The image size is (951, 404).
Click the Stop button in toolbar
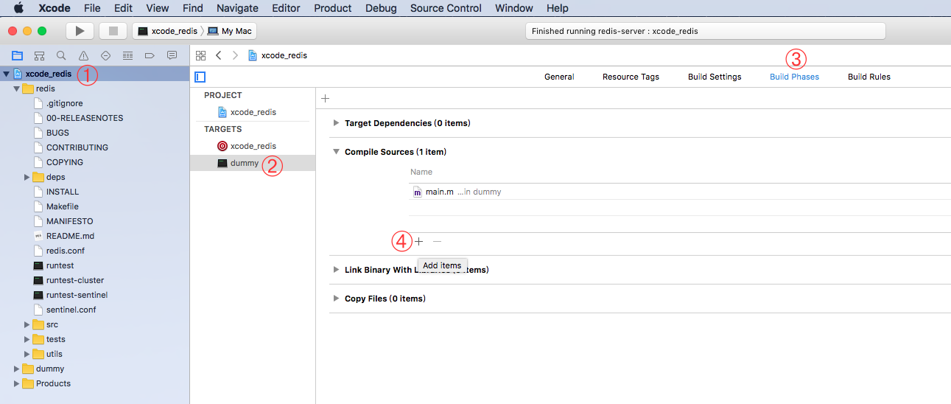point(113,31)
